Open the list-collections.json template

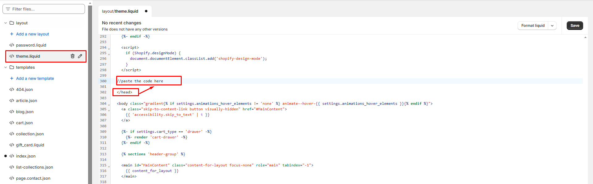click(x=35, y=167)
